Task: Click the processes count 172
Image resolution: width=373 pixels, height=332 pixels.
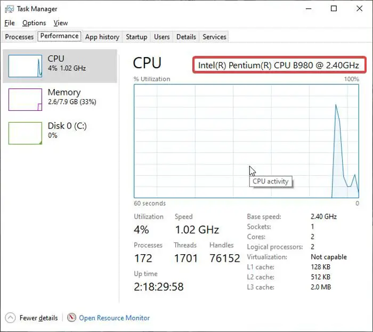Action: [x=143, y=258]
